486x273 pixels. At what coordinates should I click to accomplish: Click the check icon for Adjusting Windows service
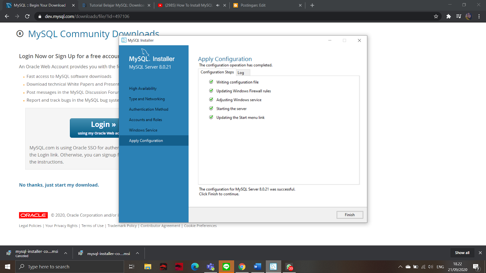(x=211, y=99)
